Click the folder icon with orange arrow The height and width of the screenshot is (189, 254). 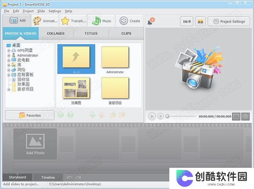(122, 115)
